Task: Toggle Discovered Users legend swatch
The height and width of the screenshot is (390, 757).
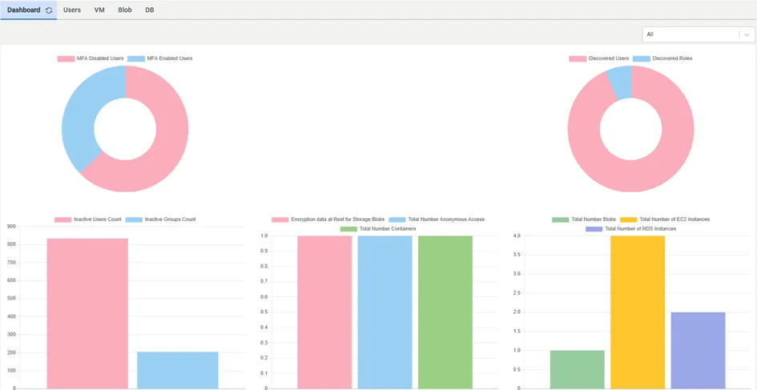Action: coord(578,58)
